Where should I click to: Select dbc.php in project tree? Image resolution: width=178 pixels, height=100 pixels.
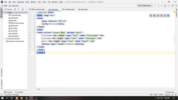click(x=14, y=20)
